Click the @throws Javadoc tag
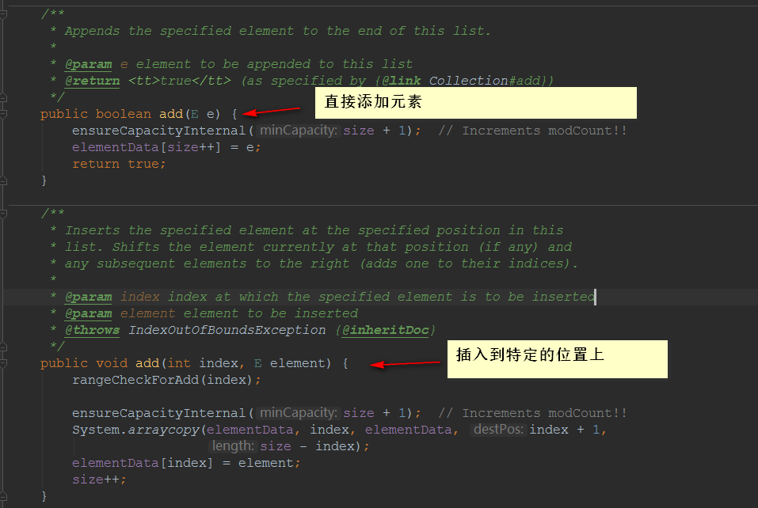Screen dimensions: 758x508 pos(93,330)
